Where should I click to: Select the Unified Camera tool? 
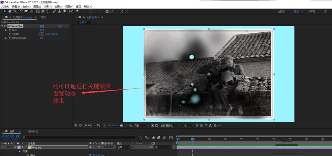click(27, 11)
